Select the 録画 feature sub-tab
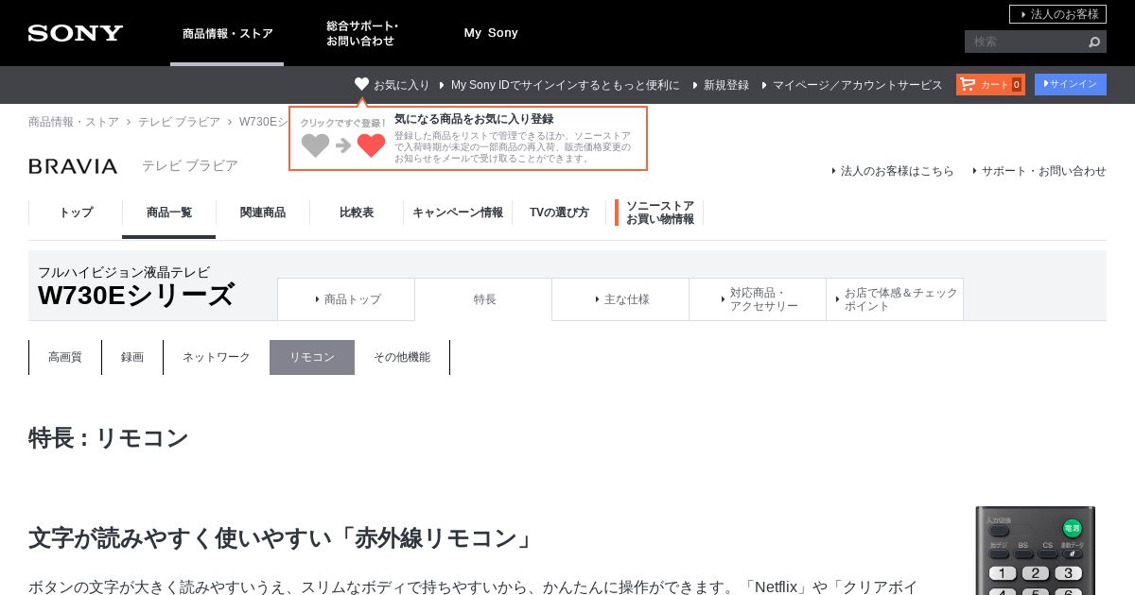Screen dimensions: 1135x595 (x=132, y=357)
